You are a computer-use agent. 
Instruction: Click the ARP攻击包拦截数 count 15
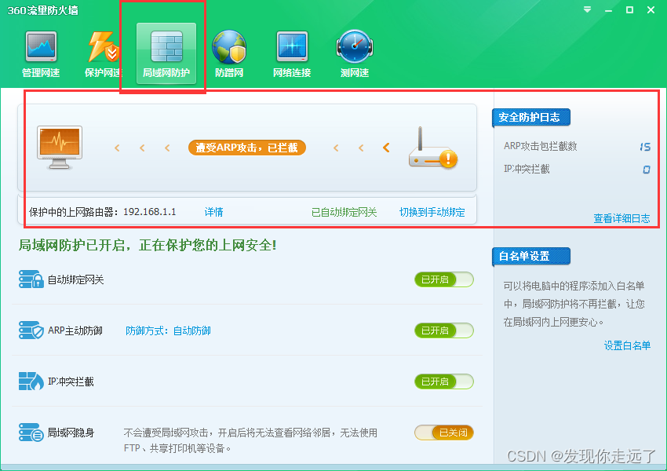click(645, 147)
